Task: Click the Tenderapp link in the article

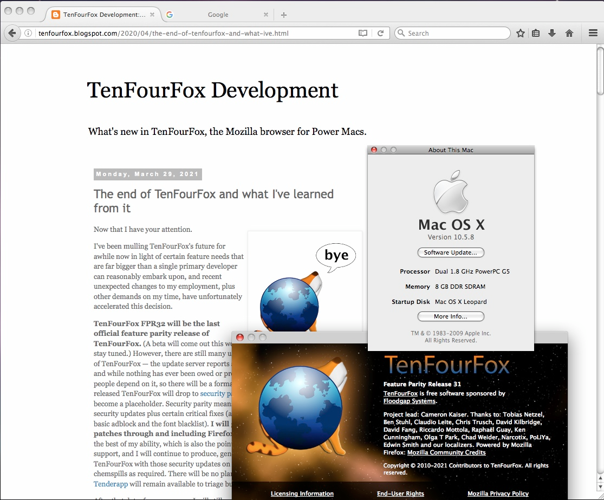Action: coord(111,484)
